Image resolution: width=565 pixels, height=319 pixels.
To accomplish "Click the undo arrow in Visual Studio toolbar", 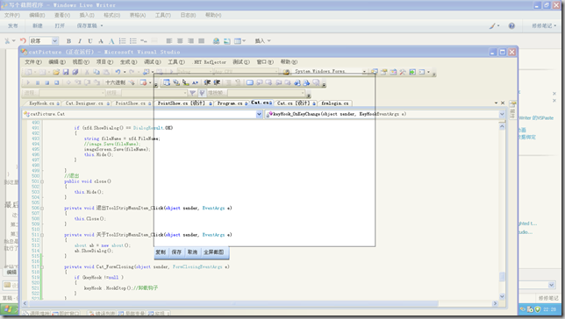I will [x=118, y=72].
